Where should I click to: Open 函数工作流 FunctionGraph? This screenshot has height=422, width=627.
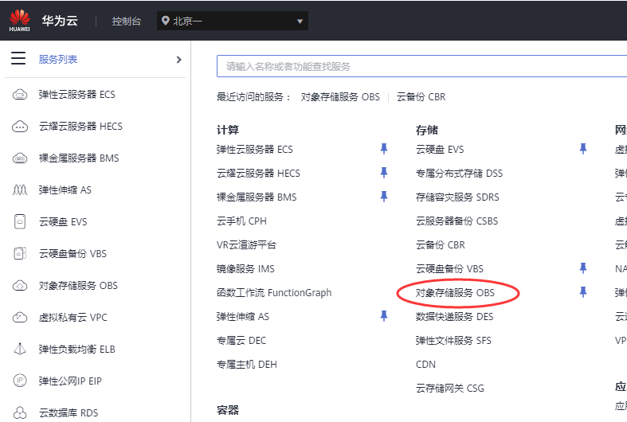click(x=274, y=293)
